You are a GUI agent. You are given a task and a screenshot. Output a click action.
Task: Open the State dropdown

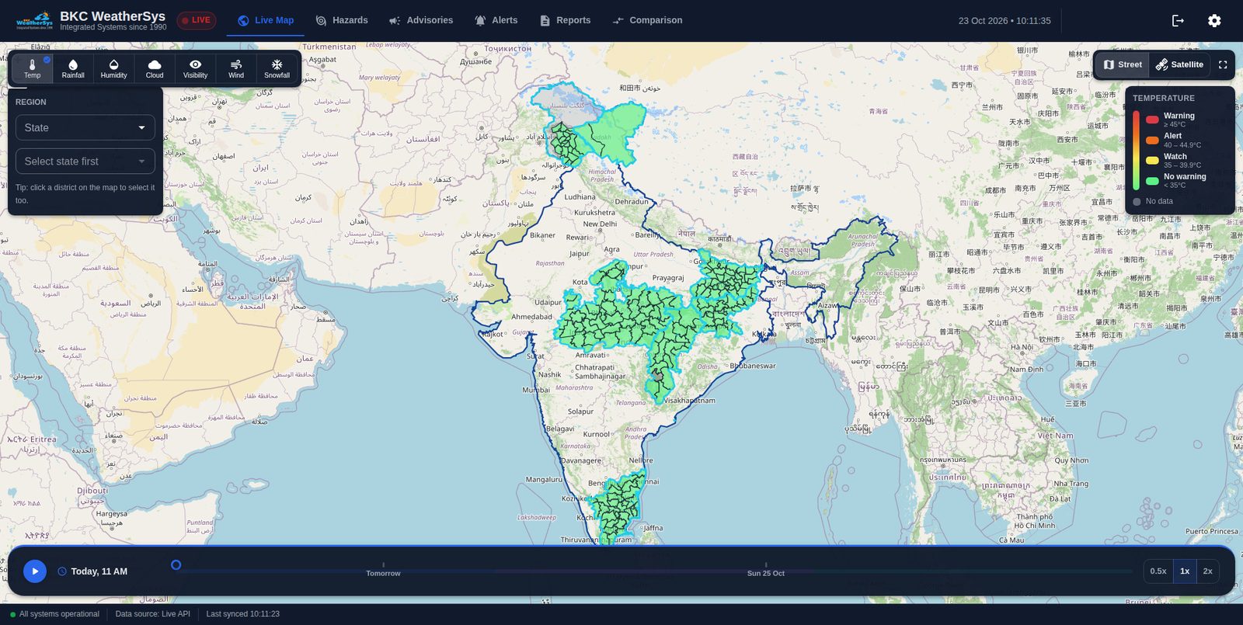[85, 127]
